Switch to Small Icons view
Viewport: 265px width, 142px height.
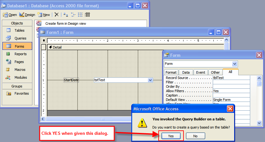(x=73, y=15)
